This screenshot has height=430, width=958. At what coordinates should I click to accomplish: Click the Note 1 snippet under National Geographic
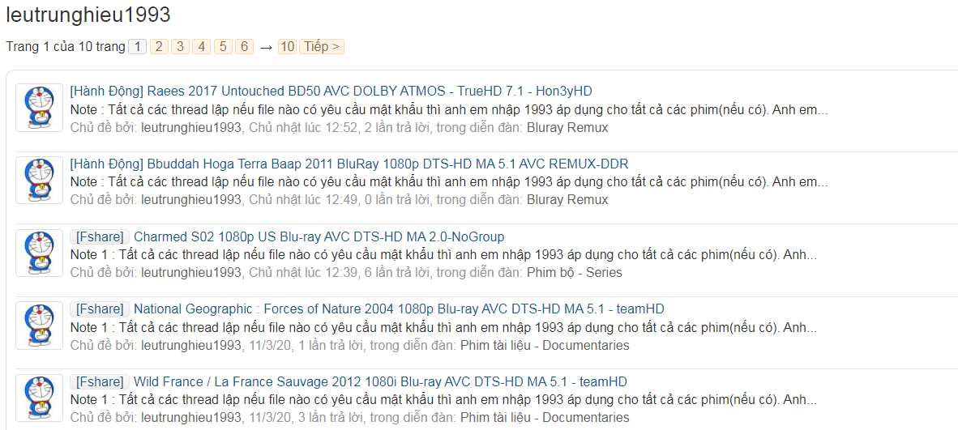(x=443, y=327)
